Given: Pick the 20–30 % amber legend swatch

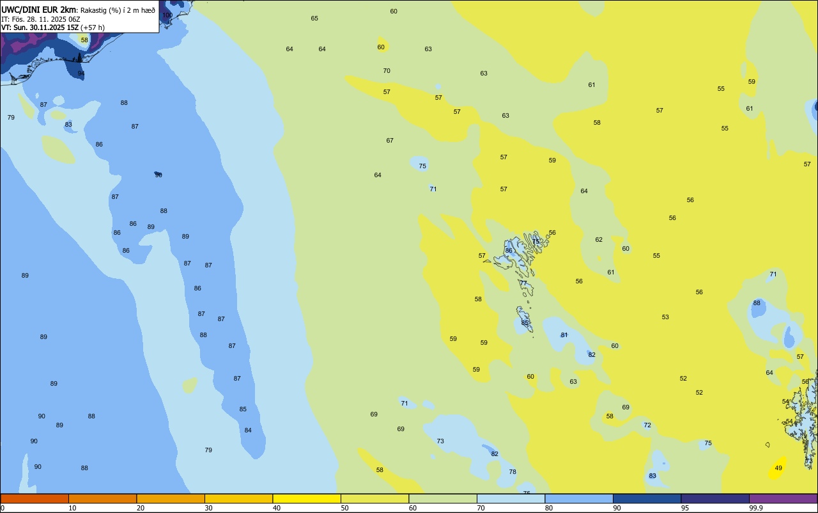Looking at the screenshot, I should tap(171, 498).
